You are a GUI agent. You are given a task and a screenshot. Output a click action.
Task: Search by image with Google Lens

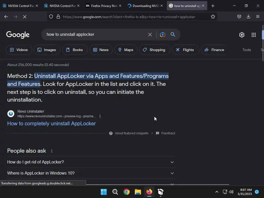[162, 35]
